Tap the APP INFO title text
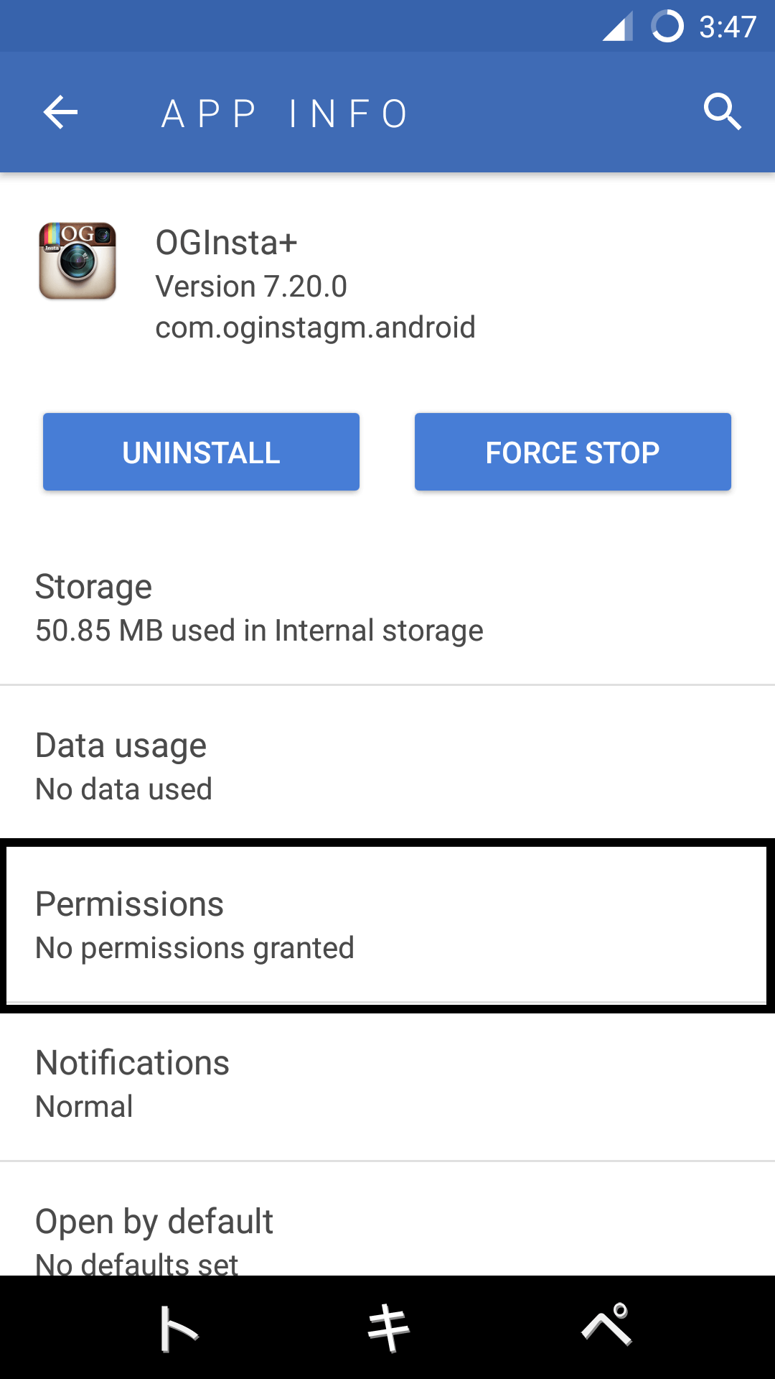Image resolution: width=775 pixels, height=1379 pixels. tap(285, 114)
